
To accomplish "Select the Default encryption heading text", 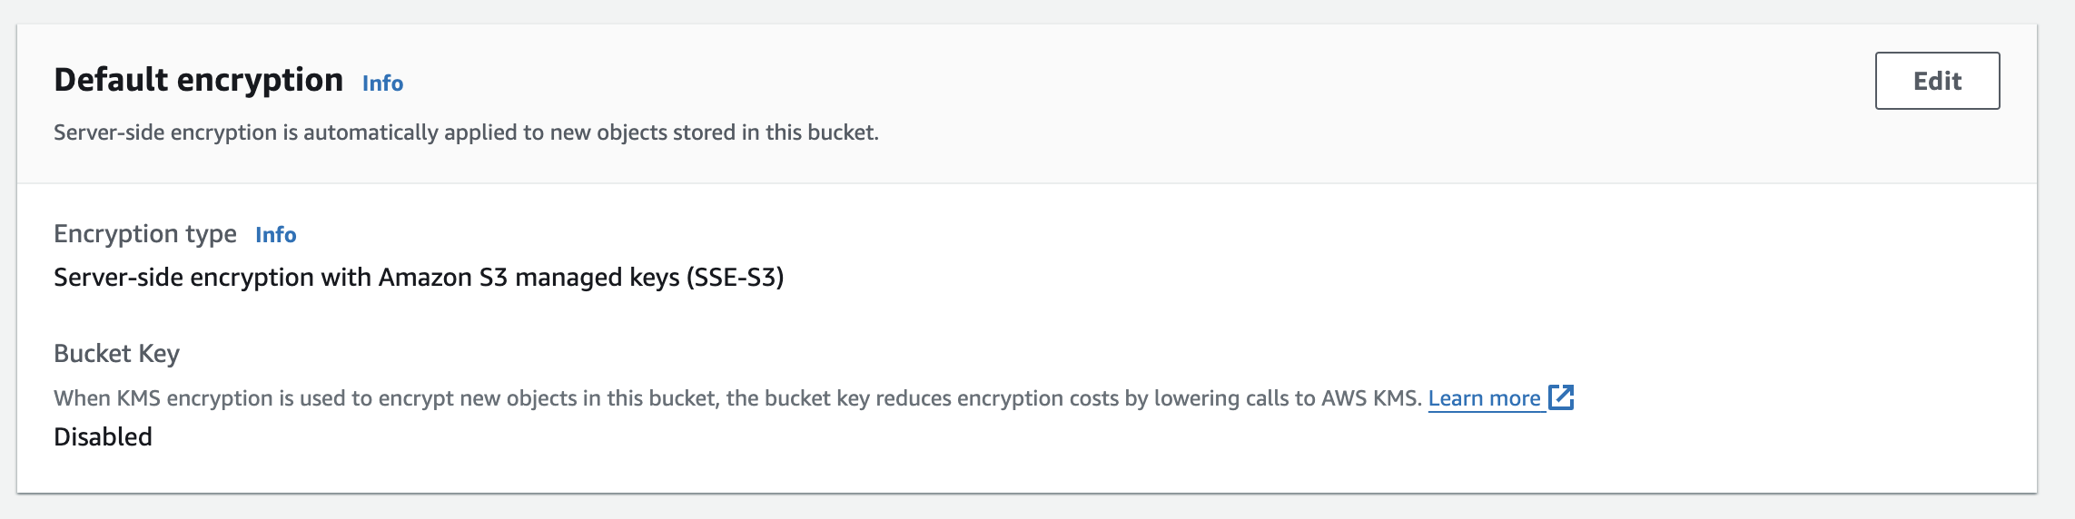I will point(198,80).
